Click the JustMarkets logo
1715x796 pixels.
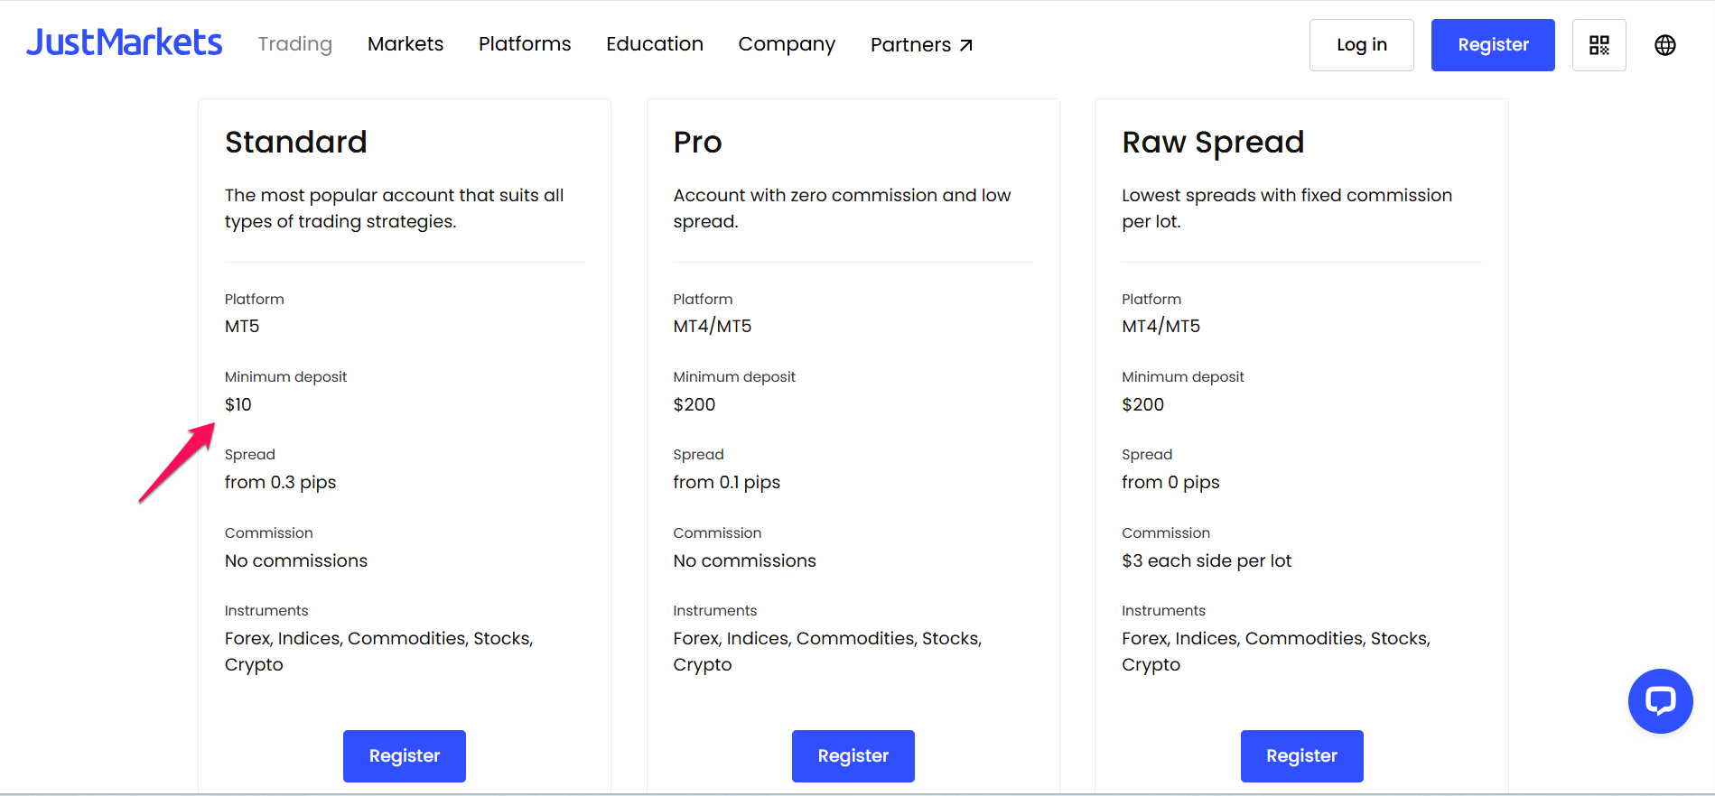tap(125, 43)
